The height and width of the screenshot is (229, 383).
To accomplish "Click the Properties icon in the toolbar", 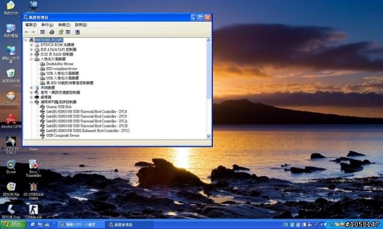I will pyautogui.click(x=61, y=32).
